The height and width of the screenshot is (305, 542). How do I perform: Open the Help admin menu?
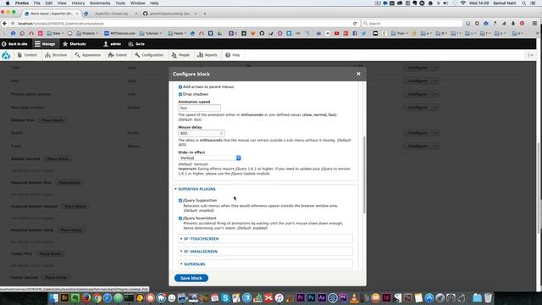tap(233, 55)
